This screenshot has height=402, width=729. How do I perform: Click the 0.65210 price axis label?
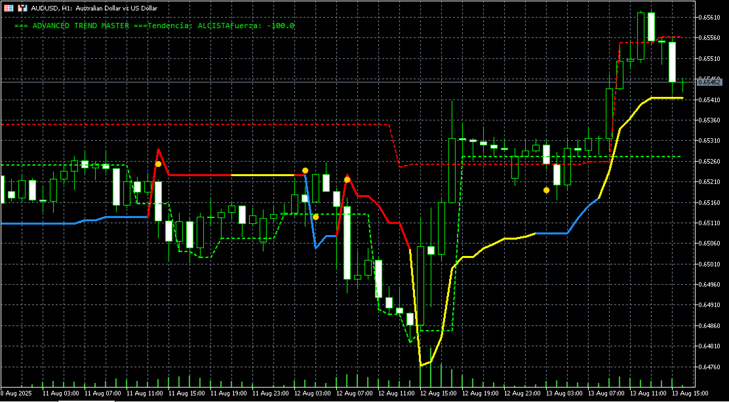[x=709, y=182]
